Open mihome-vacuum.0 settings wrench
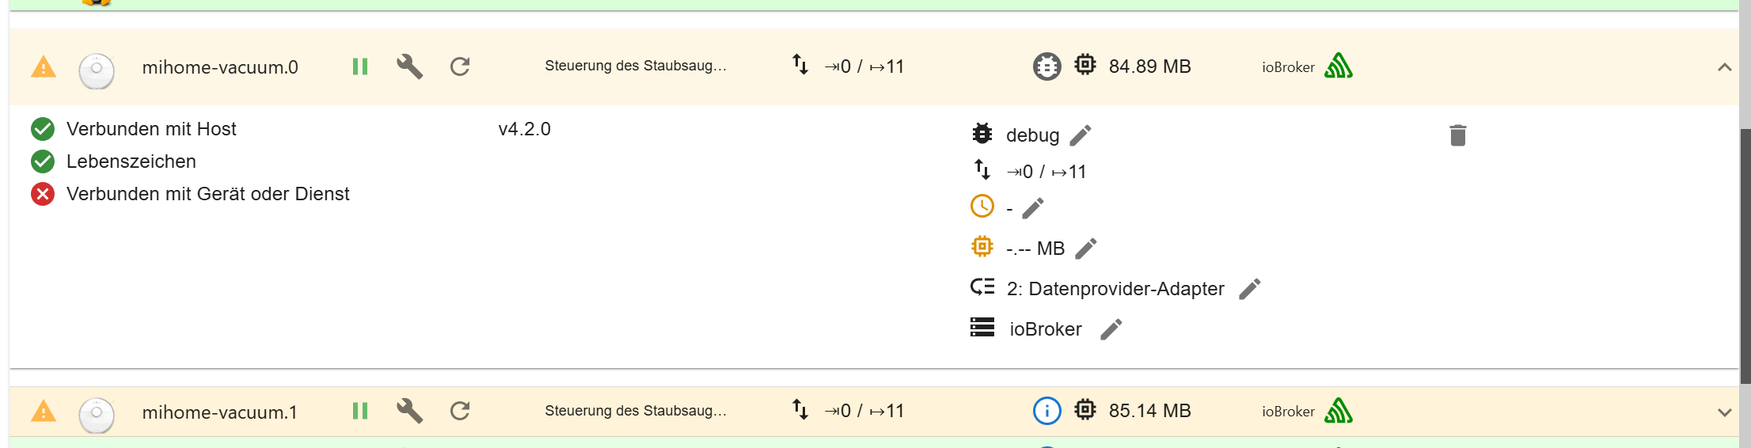Image resolution: width=1751 pixels, height=448 pixels. [409, 66]
